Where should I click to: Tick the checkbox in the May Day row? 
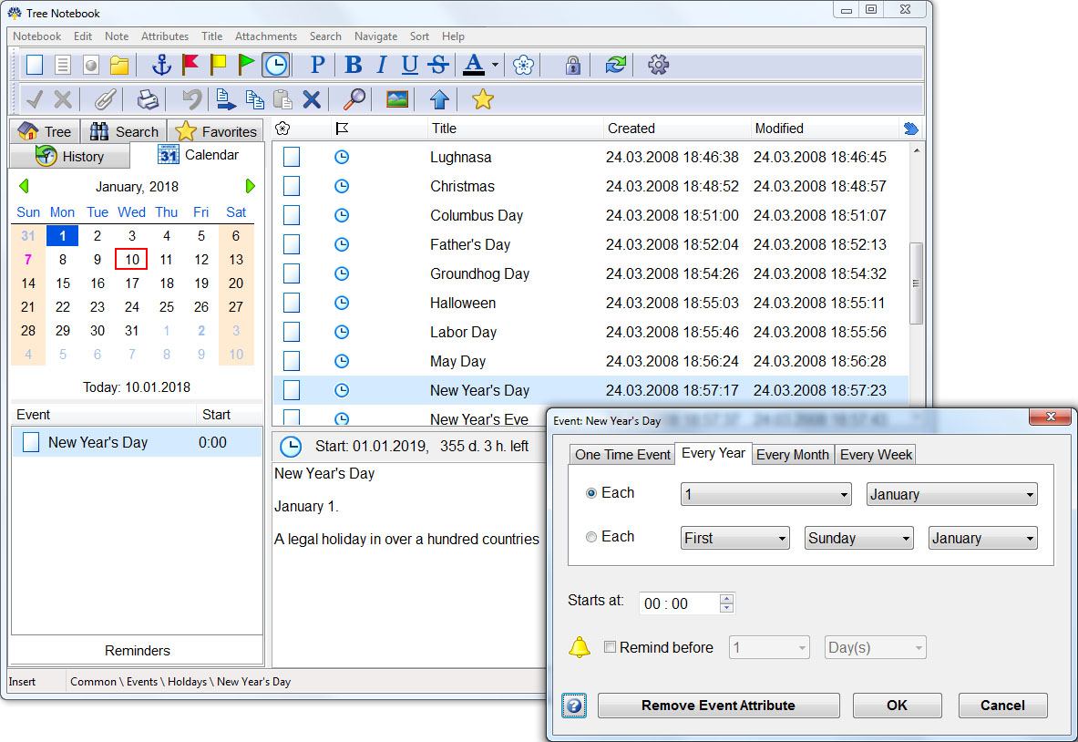[x=292, y=362]
